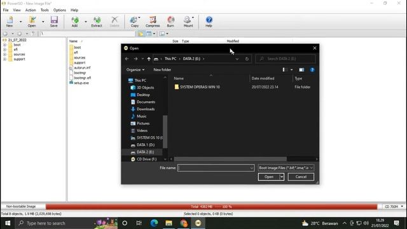Click the back arrow in Open dialog
This screenshot has height=229, width=407.
[x=127, y=59]
